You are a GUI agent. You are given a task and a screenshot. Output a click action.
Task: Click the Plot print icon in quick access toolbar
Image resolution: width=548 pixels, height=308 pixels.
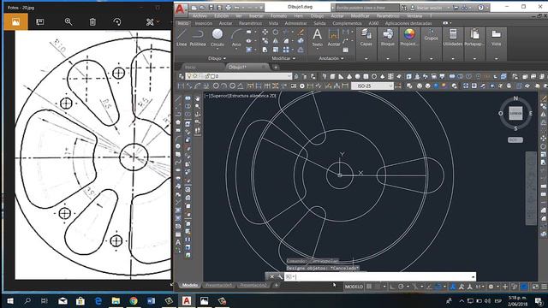click(229, 8)
